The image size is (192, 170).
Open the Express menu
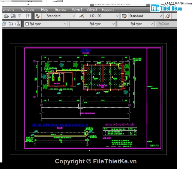tap(61, 10)
